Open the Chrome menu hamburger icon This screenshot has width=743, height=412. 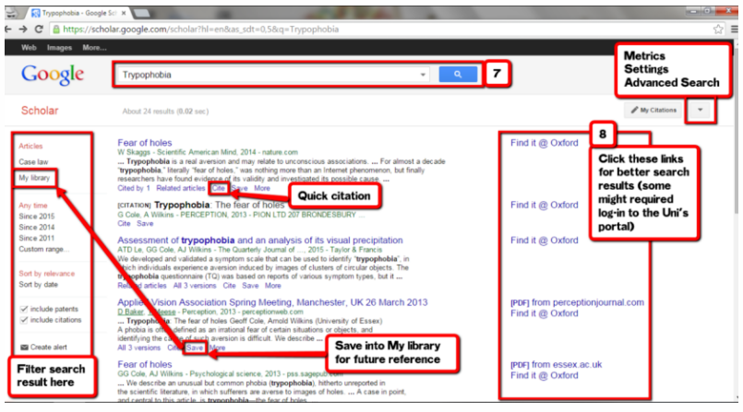[734, 29]
